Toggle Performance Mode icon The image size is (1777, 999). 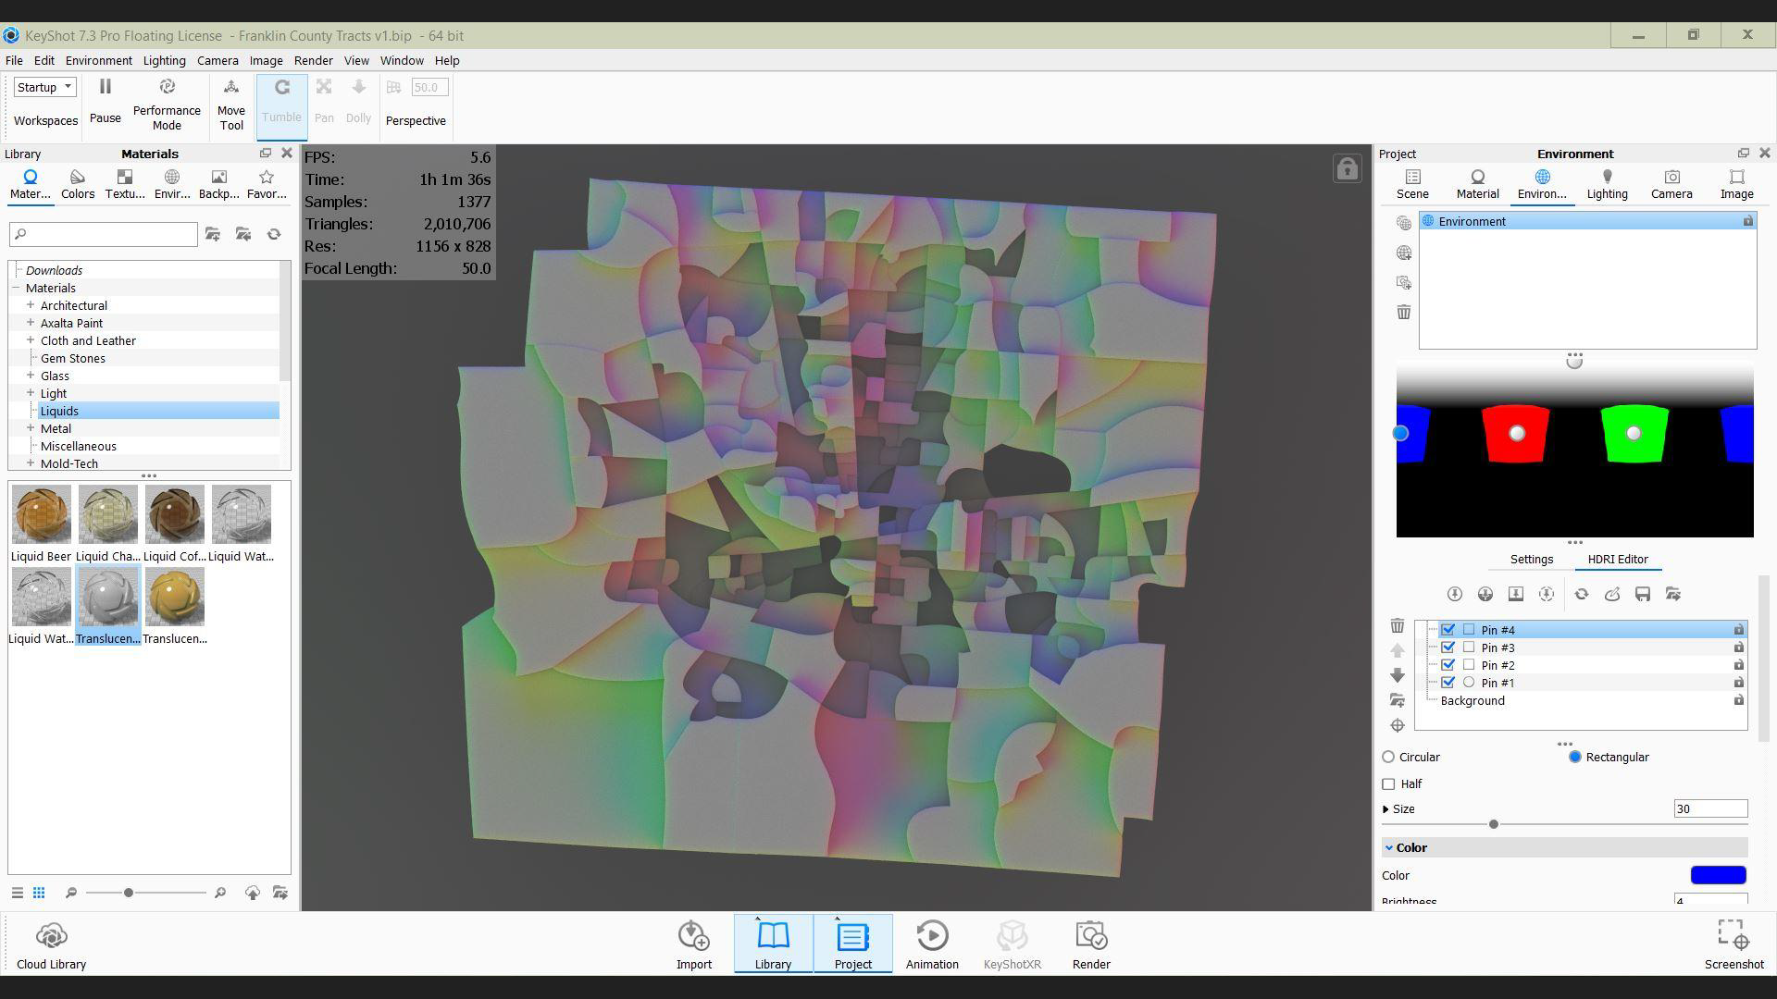(x=167, y=87)
